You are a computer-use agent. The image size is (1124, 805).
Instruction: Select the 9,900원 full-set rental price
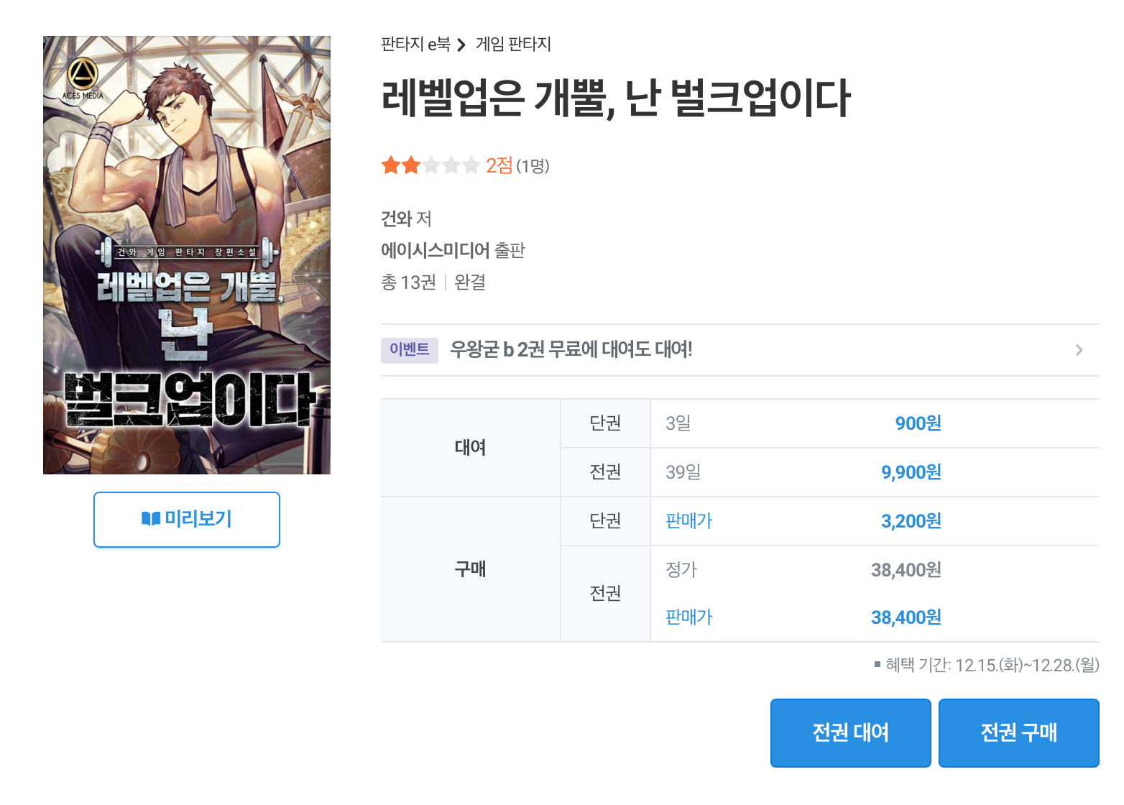(911, 472)
